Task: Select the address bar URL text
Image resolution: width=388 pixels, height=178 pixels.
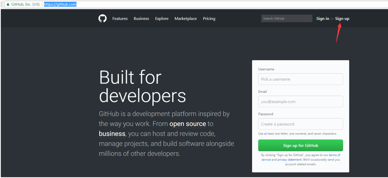Action: pyautogui.click(x=60, y=4)
